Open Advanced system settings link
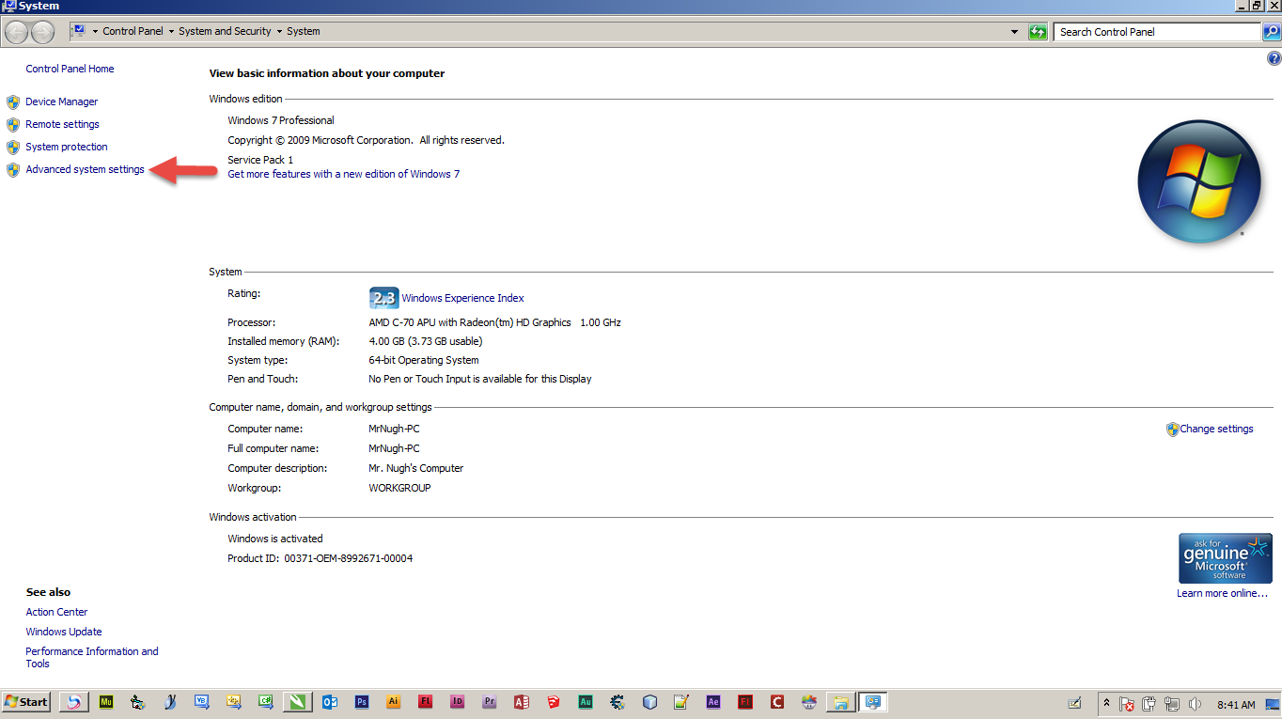The image size is (1282, 719). (x=85, y=169)
